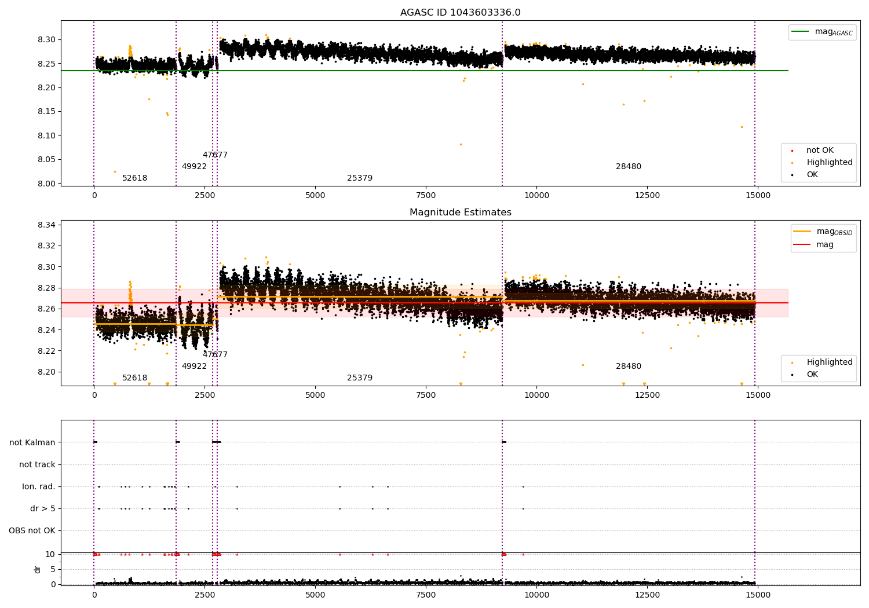869x608 pixels.
Task: Click the 8.26 tick on the middle plot
Action: pos(47,309)
